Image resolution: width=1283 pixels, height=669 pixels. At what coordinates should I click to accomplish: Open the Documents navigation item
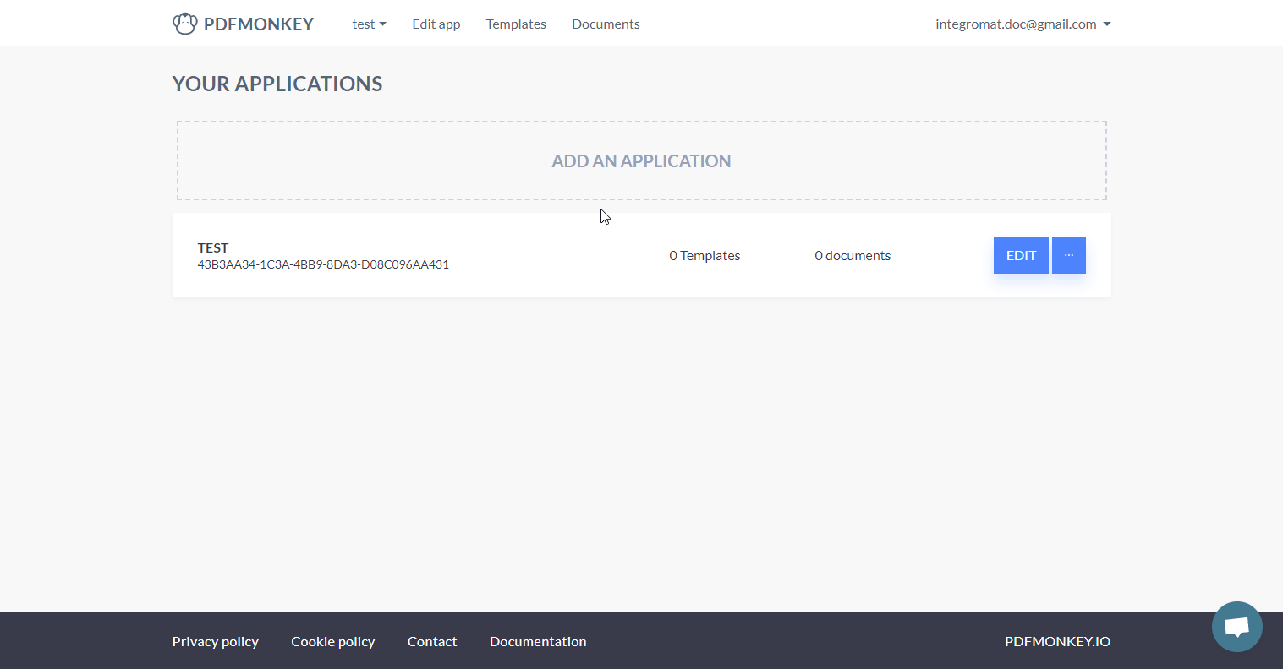tap(606, 24)
